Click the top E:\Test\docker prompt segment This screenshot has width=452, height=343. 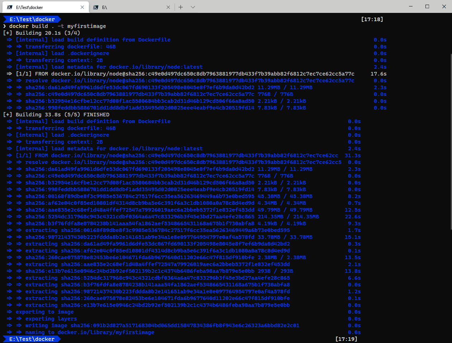click(32, 19)
